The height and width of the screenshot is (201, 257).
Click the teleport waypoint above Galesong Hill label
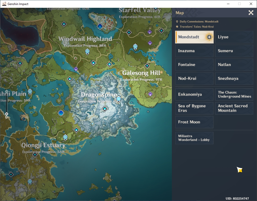[147, 66]
